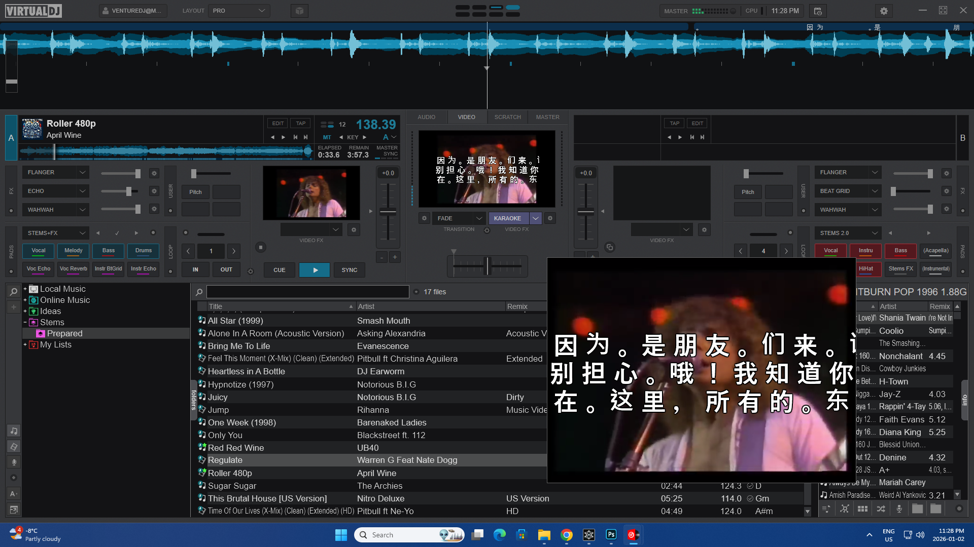Click the music note filter icon in browser sidebar
The image size is (974, 547).
[x=14, y=431]
